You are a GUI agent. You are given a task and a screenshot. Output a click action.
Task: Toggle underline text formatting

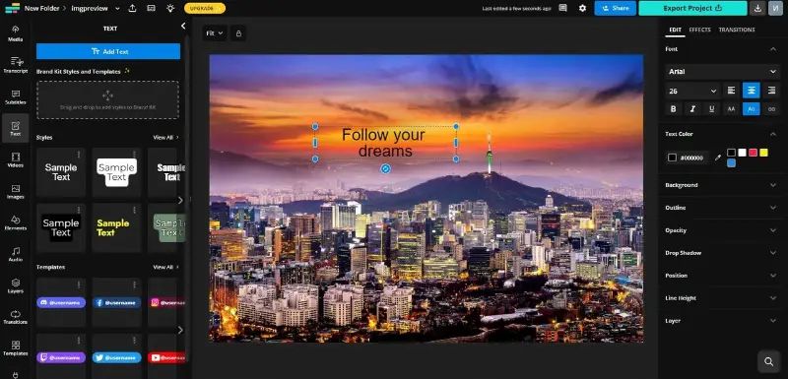point(711,109)
